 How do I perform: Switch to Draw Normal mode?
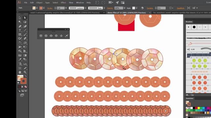coord(19,91)
